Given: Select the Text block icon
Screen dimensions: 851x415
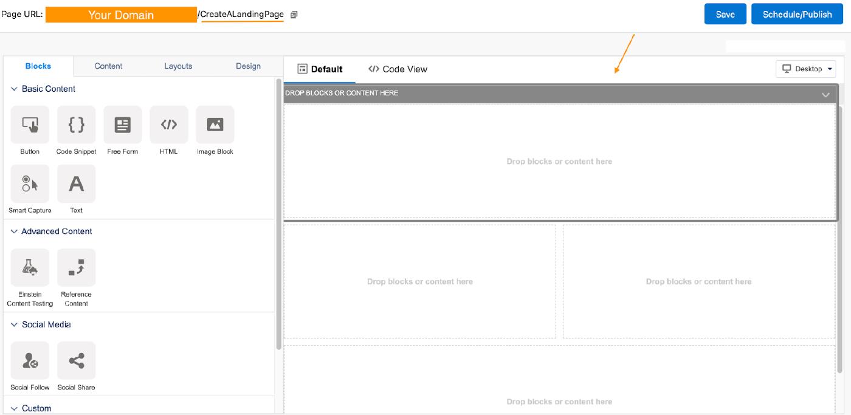Looking at the screenshot, I should pyautogui.click(x=76, y=183).
